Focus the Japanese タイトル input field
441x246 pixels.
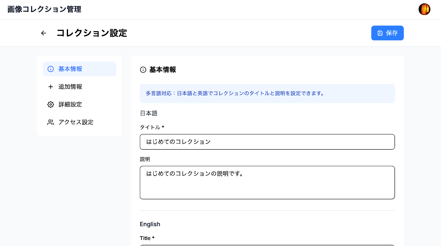click(x=267, y=142)
